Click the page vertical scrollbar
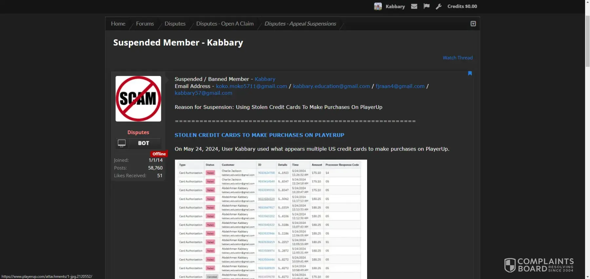 pyautogui.click(x=587, y=131)
